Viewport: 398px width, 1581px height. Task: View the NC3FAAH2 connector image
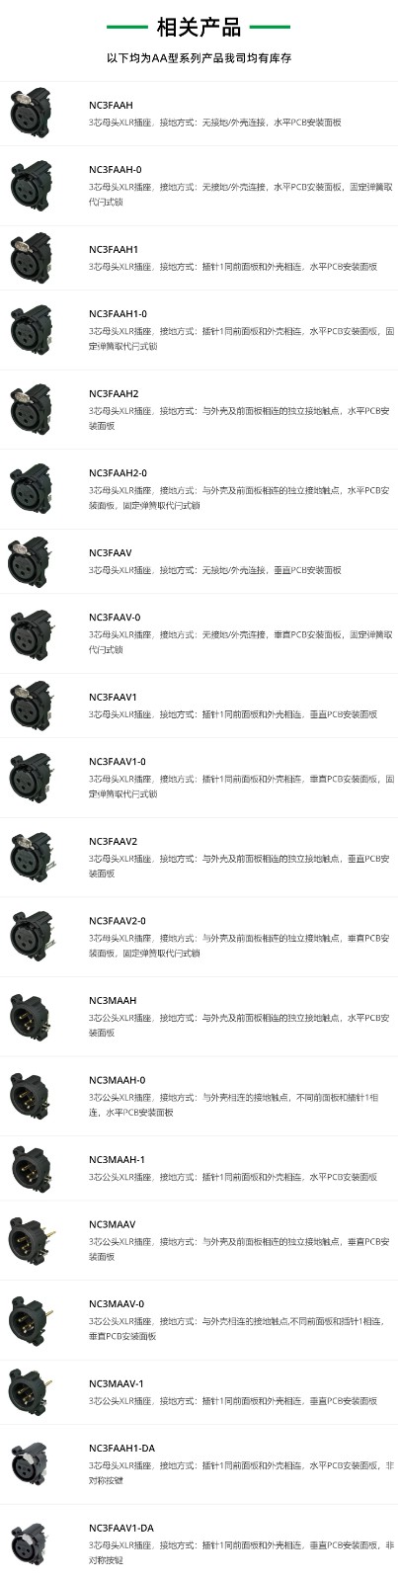pyautogui.click(x=31, y=409)
